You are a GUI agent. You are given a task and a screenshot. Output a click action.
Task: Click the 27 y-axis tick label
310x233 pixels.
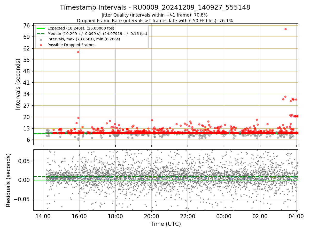click(x=27, y=106)
